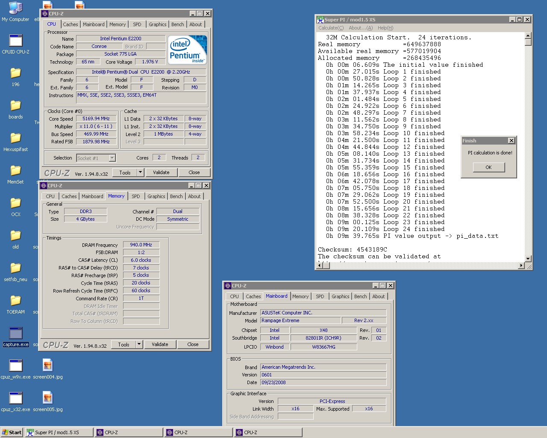The width and height of the screenshot is (547, 438).
Task: Click DRAM Frequency value 940.0 MHz
Action: [x=141, y=245]
